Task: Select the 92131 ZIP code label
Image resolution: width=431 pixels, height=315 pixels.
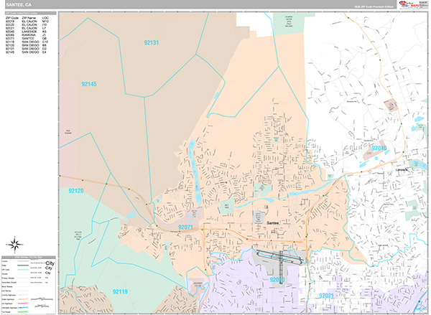Action: [149, 43]
